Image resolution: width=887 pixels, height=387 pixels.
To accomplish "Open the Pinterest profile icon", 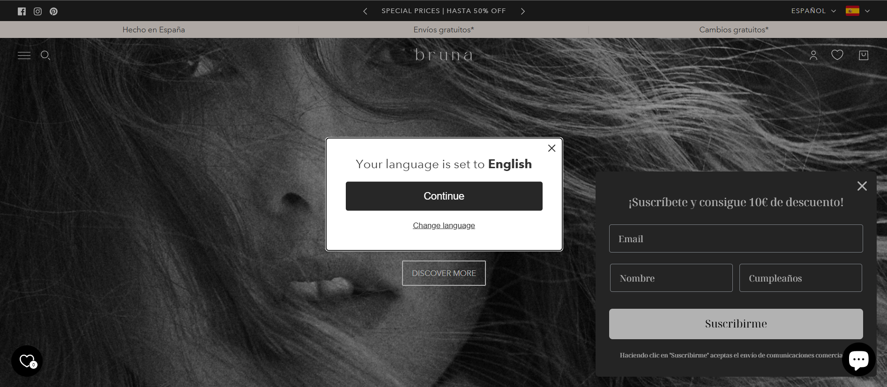I will tap(54, 11).
